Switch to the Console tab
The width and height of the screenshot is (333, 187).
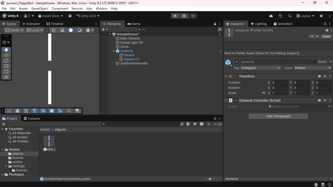click(x=32, y=118)
